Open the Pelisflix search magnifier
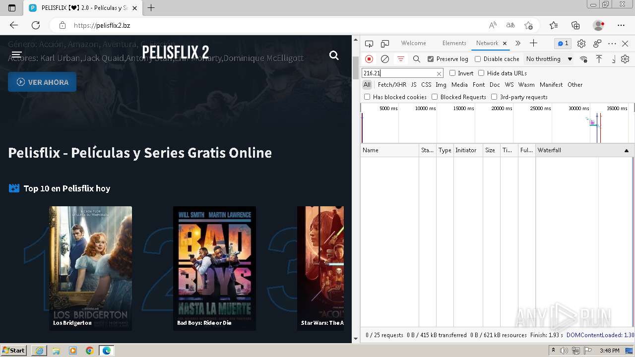This screenshot has height=357, width=635. tap(334, 55)
